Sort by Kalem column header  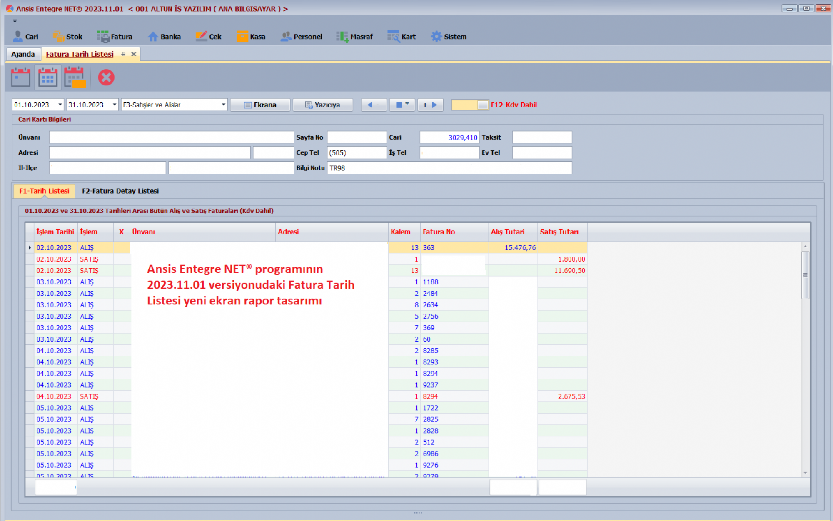(404, 232)
